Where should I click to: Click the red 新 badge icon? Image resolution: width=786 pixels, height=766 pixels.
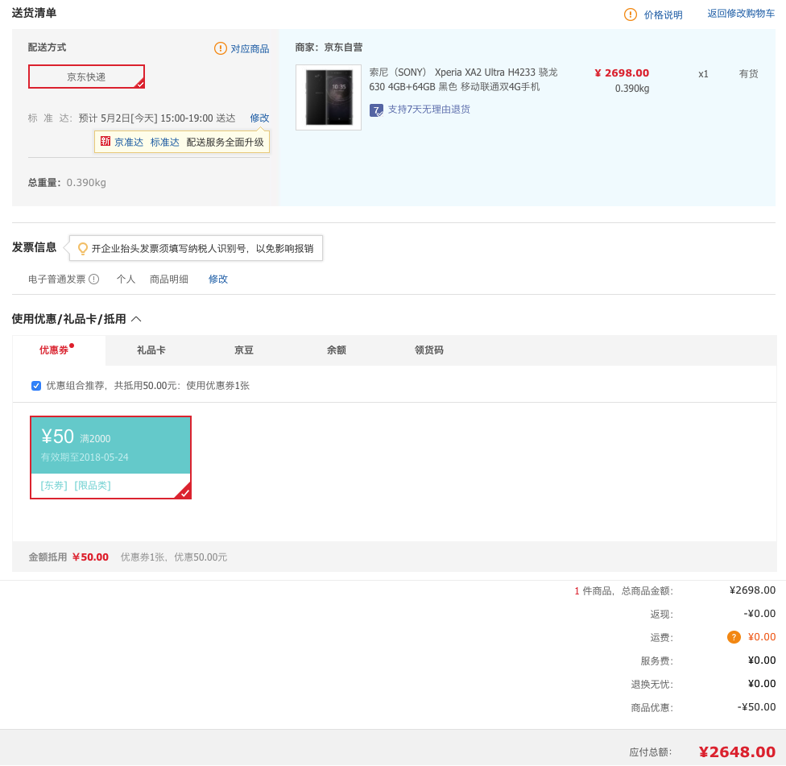point(105,142)
